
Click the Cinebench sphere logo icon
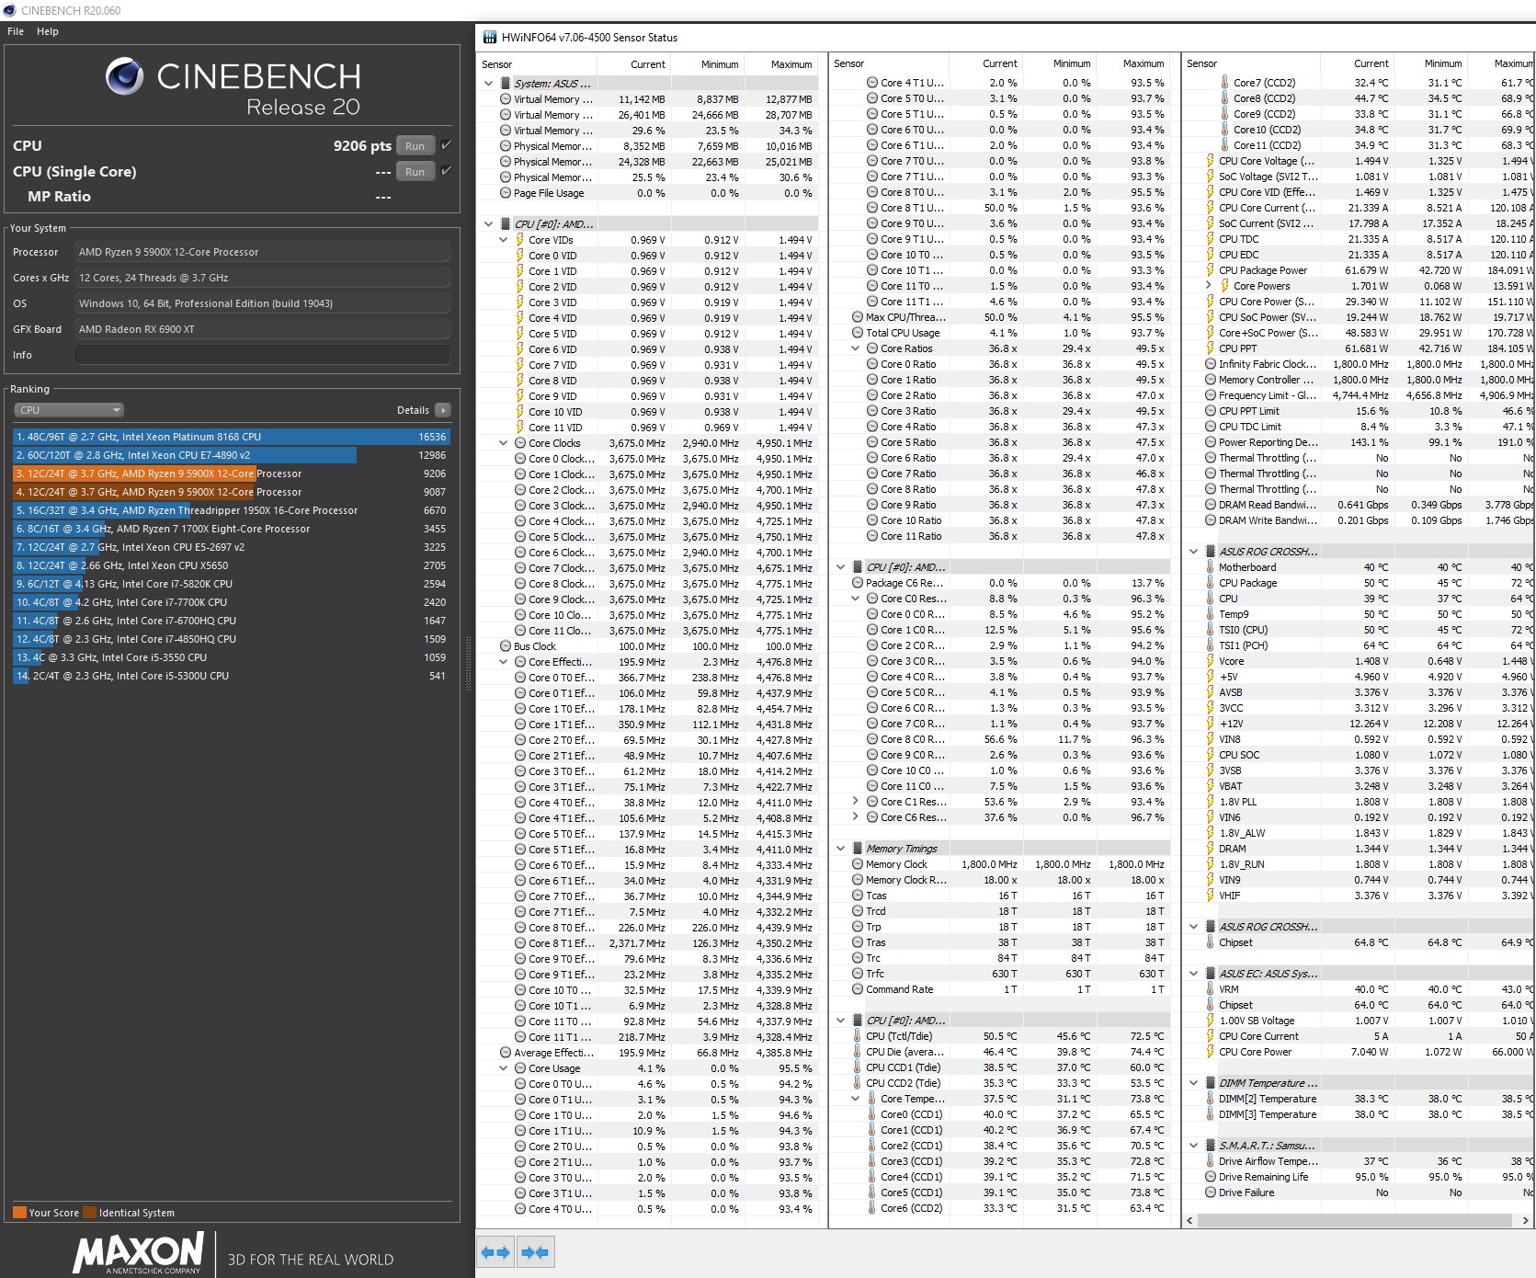[124, 76]
